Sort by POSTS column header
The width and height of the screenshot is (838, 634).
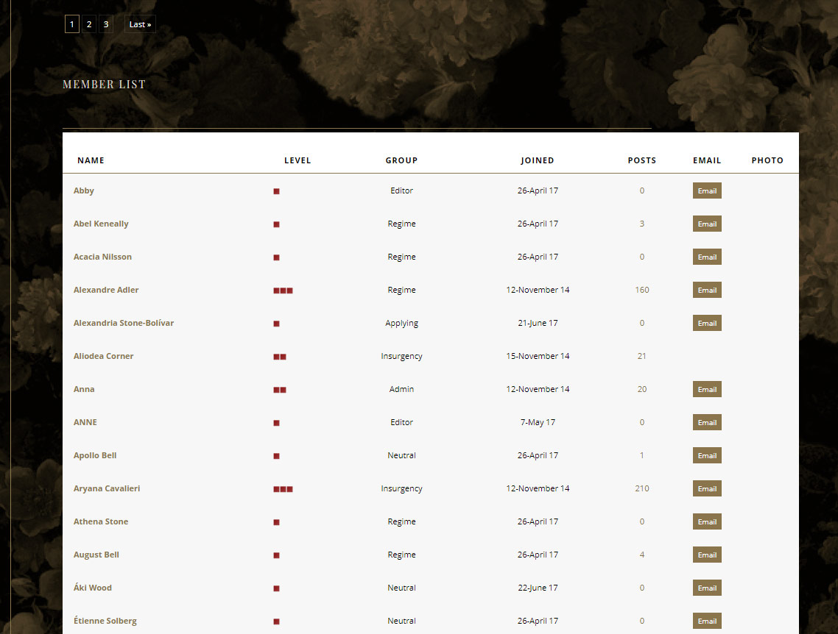tap(642, 160)
